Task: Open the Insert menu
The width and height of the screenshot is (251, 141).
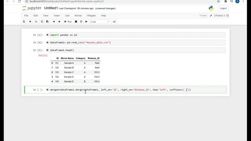Action: coord(56,16)
